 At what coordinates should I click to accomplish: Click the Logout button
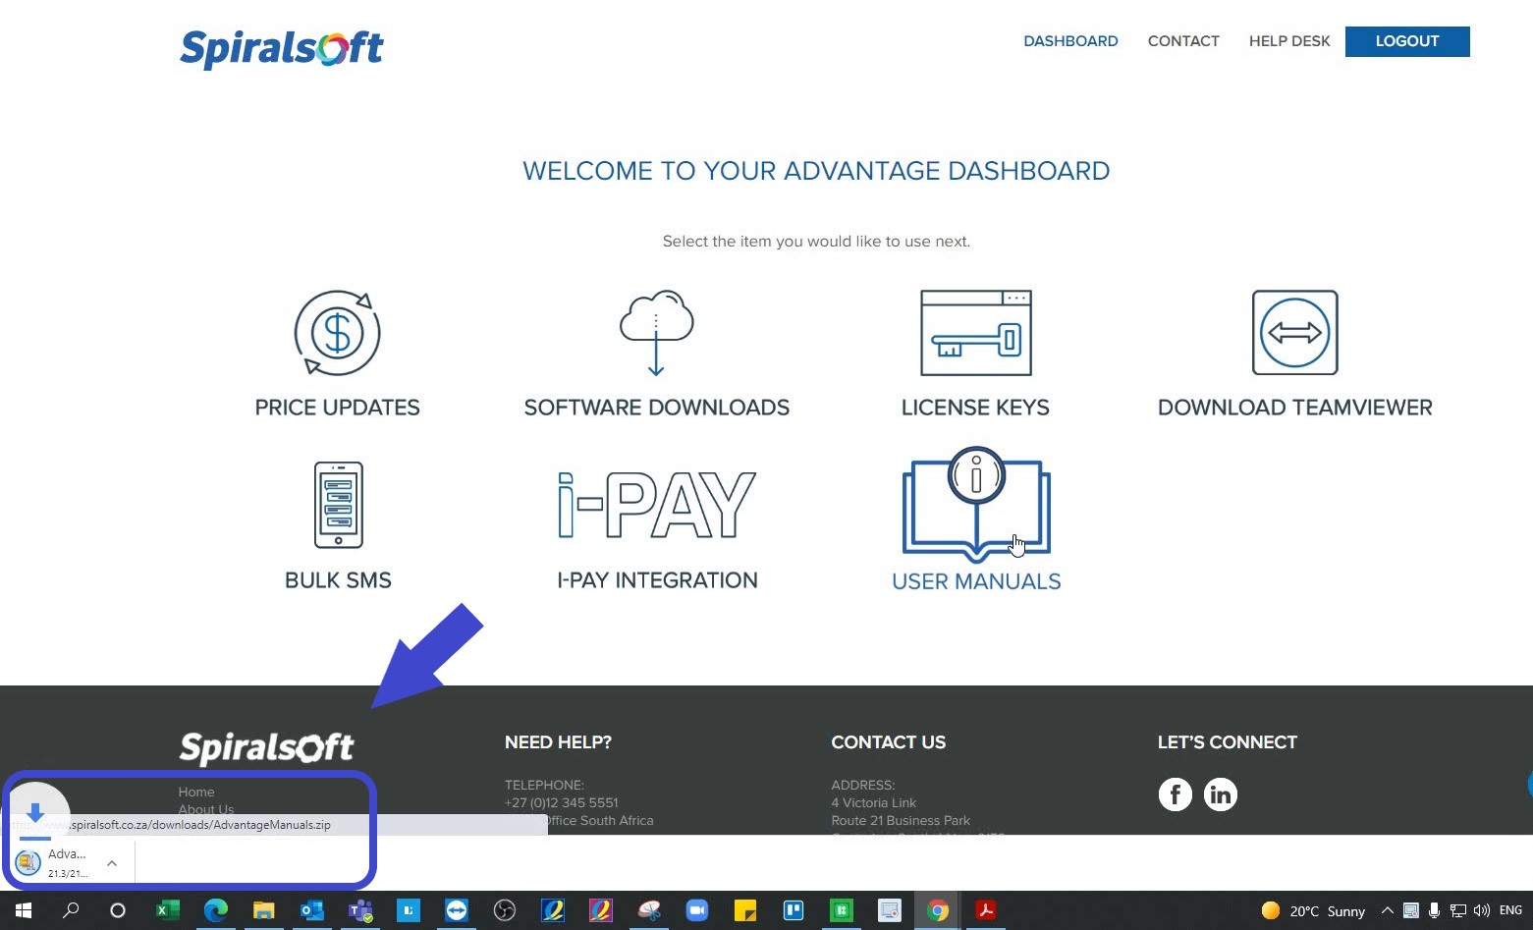[1406, 41]
